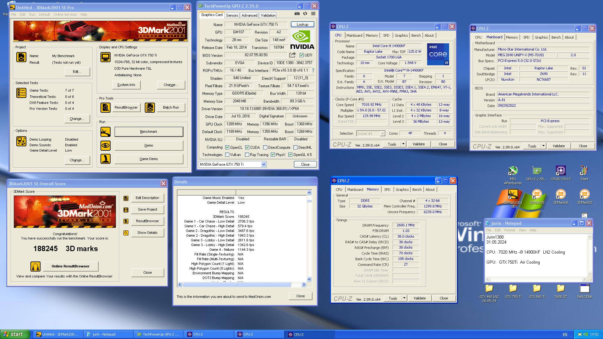Toggle CUDA checkbox
Screen dimensions: 603x339
coord(247,147)
